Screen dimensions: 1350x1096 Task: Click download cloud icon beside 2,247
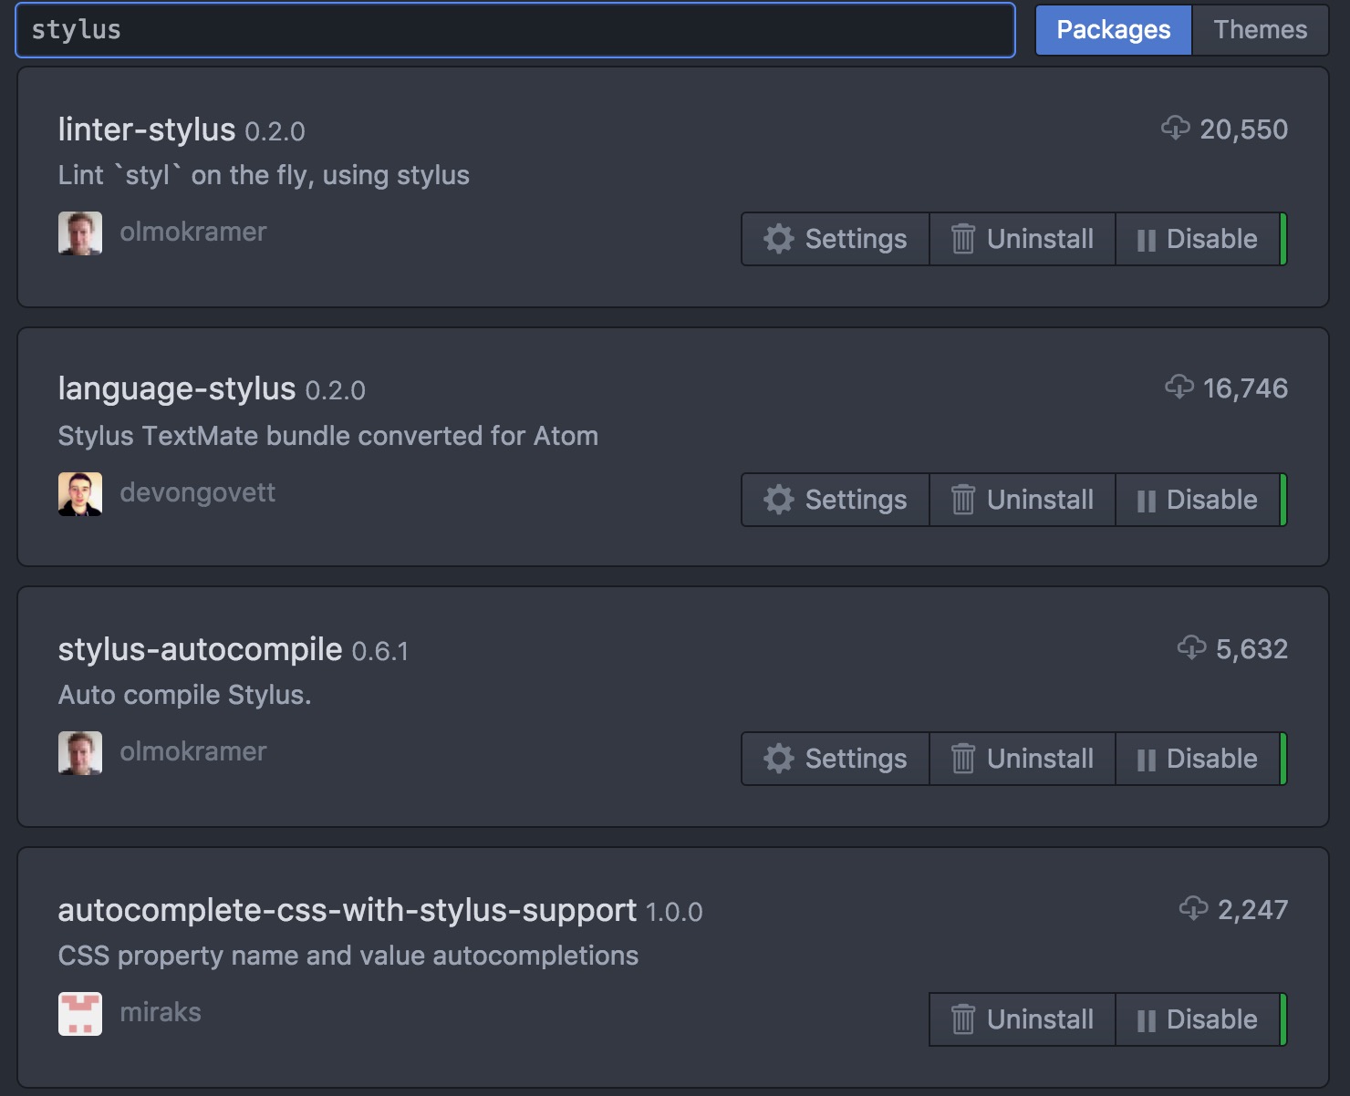click(1194, 908)
